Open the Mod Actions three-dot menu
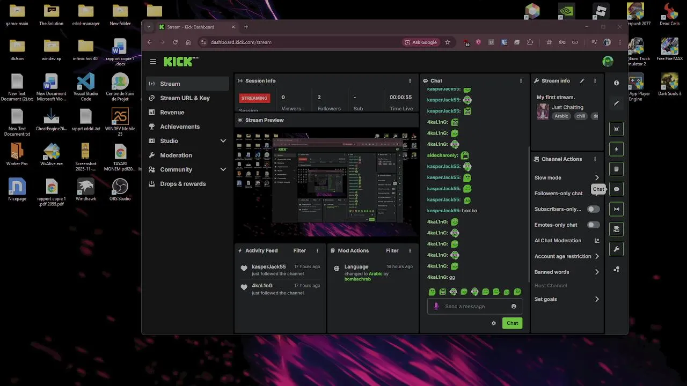The height and width of the screenshot is (386, 687). [410, 250]
